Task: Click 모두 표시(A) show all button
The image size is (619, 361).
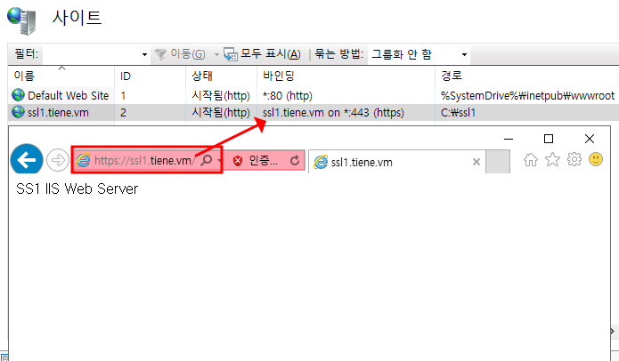Action: pyautogui.click(x=262, y=54)
